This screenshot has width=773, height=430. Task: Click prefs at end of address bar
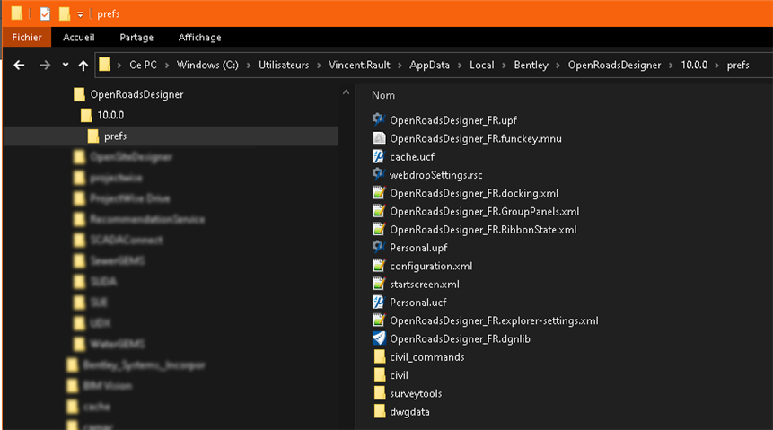738,66
